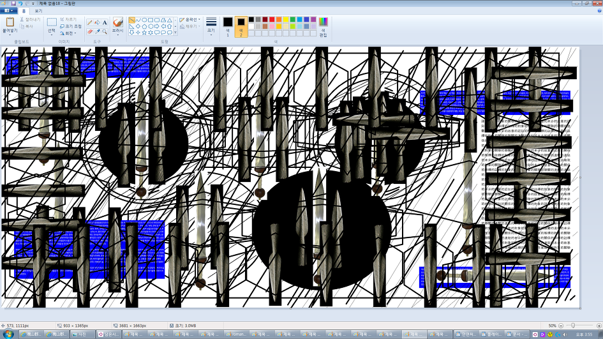Activate the Color 2 background box

pyautogui.click(x=241, y=26)
